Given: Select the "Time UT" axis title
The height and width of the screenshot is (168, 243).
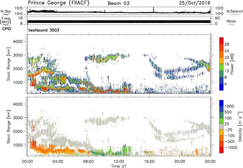Looking at the screenshot, I should 119,166.
